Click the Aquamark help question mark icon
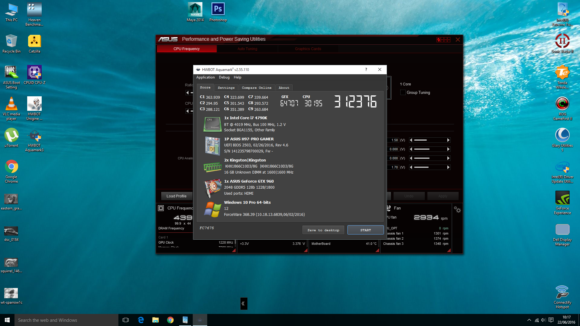The height and width of the screenshot is (326, 580). click(x=366, y=69)
